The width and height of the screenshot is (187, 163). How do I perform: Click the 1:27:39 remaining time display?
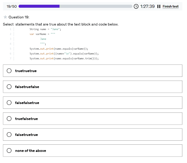click(x=147, y=7)
